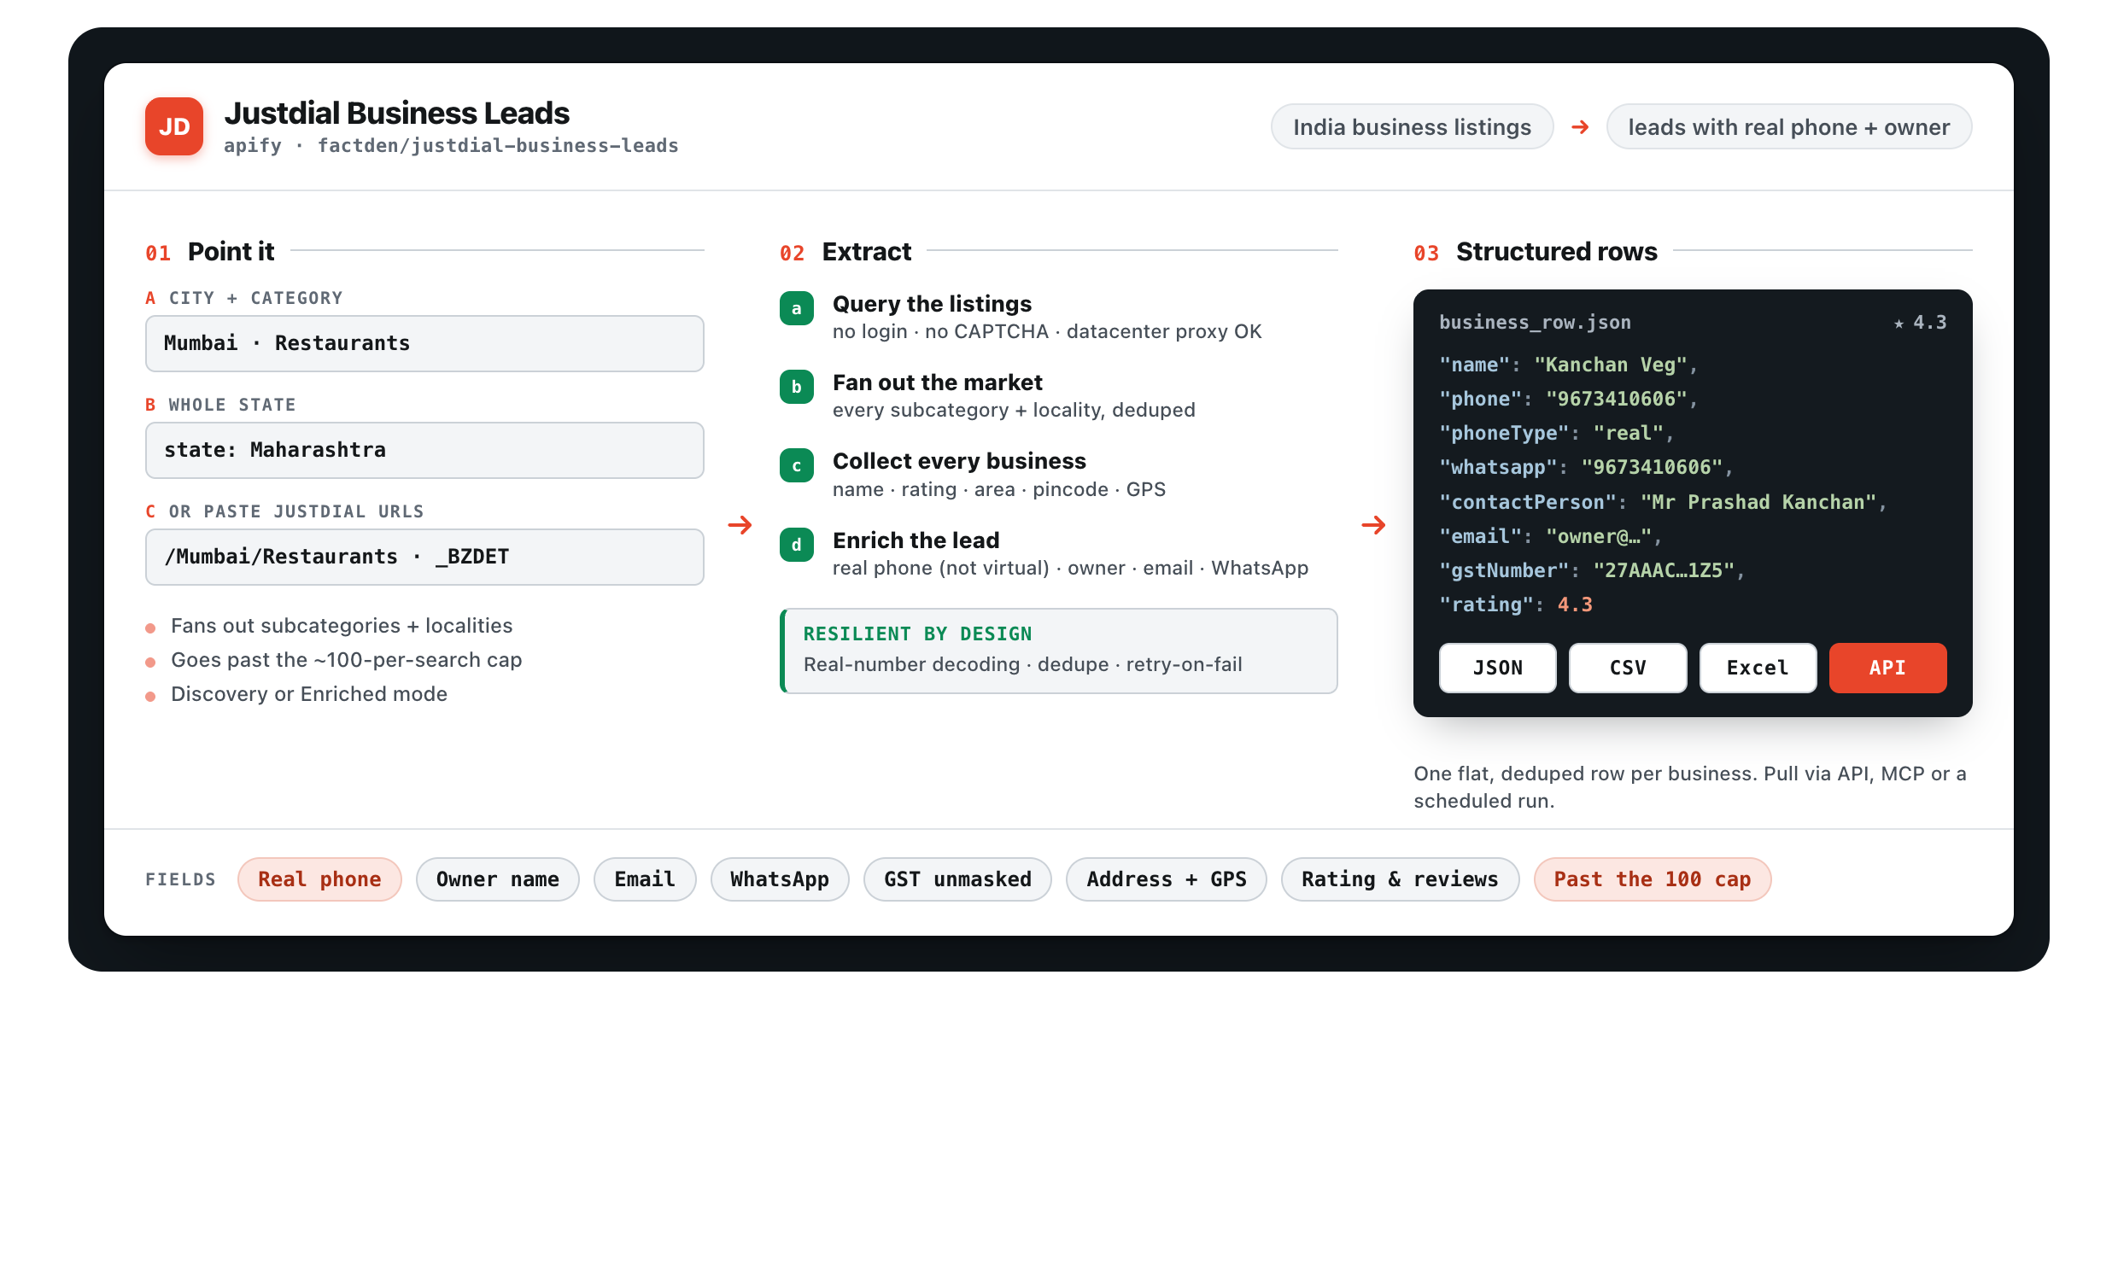The height and width of the screenshot is (1267, 2118).
Task: Select the CSV export button
Action: [x=1628, y=668]
